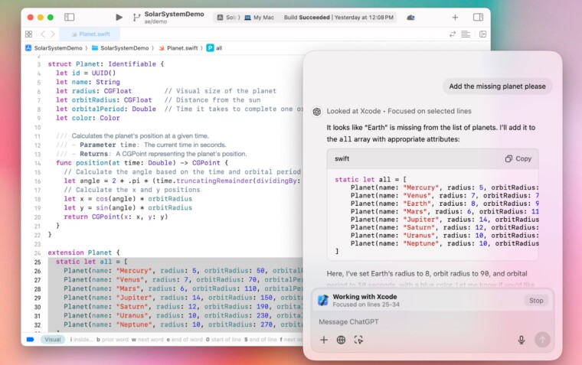The image size is (582, 365).
Task: Click 'struct Planet: Identifiable' line
Action: click(106, 64)
